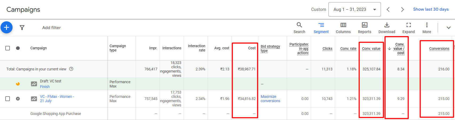Tick the select-all campaigns checkbox
The height and width of the screenshot is (120, 455).
point(8,48)
